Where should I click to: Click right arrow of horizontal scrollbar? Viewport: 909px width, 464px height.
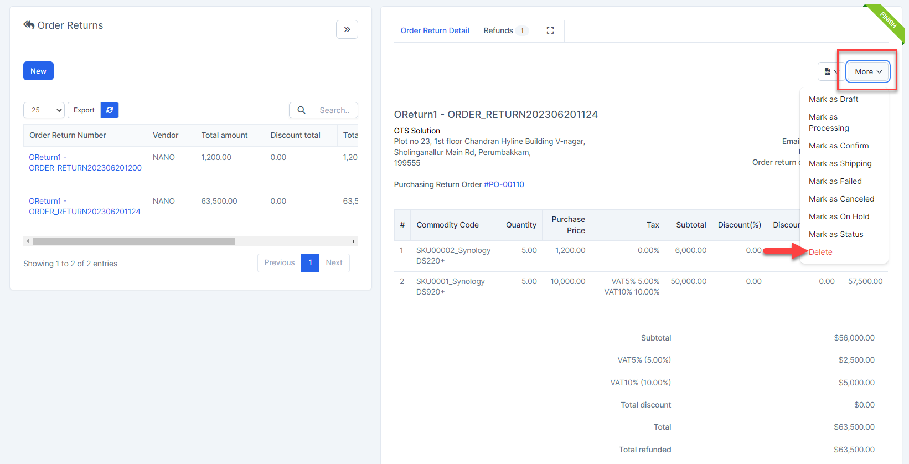point(354,241)
